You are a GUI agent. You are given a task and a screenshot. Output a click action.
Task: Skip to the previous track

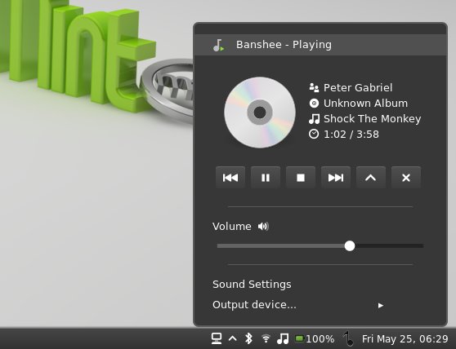click(230, 178)
